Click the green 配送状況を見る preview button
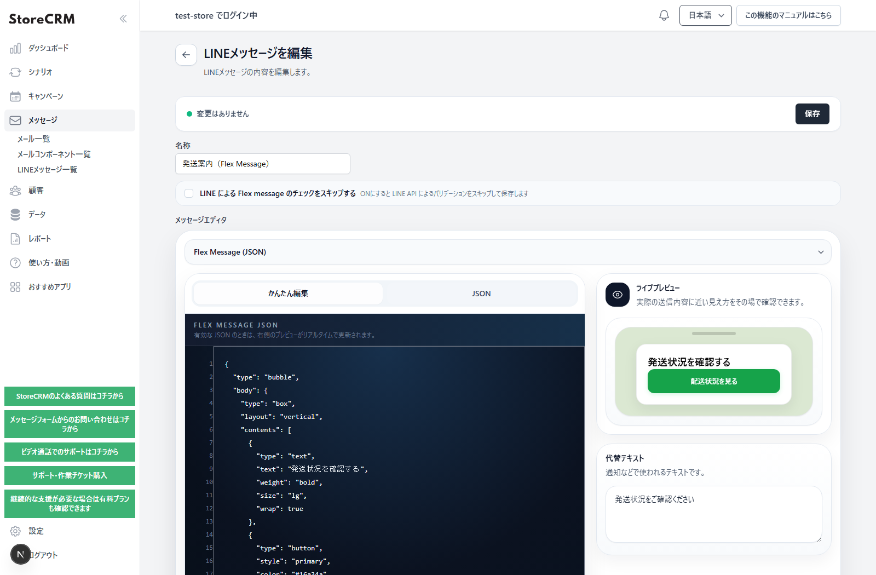Image resolution: width=876 pixels, height=575 pixels. pos(714,381)
